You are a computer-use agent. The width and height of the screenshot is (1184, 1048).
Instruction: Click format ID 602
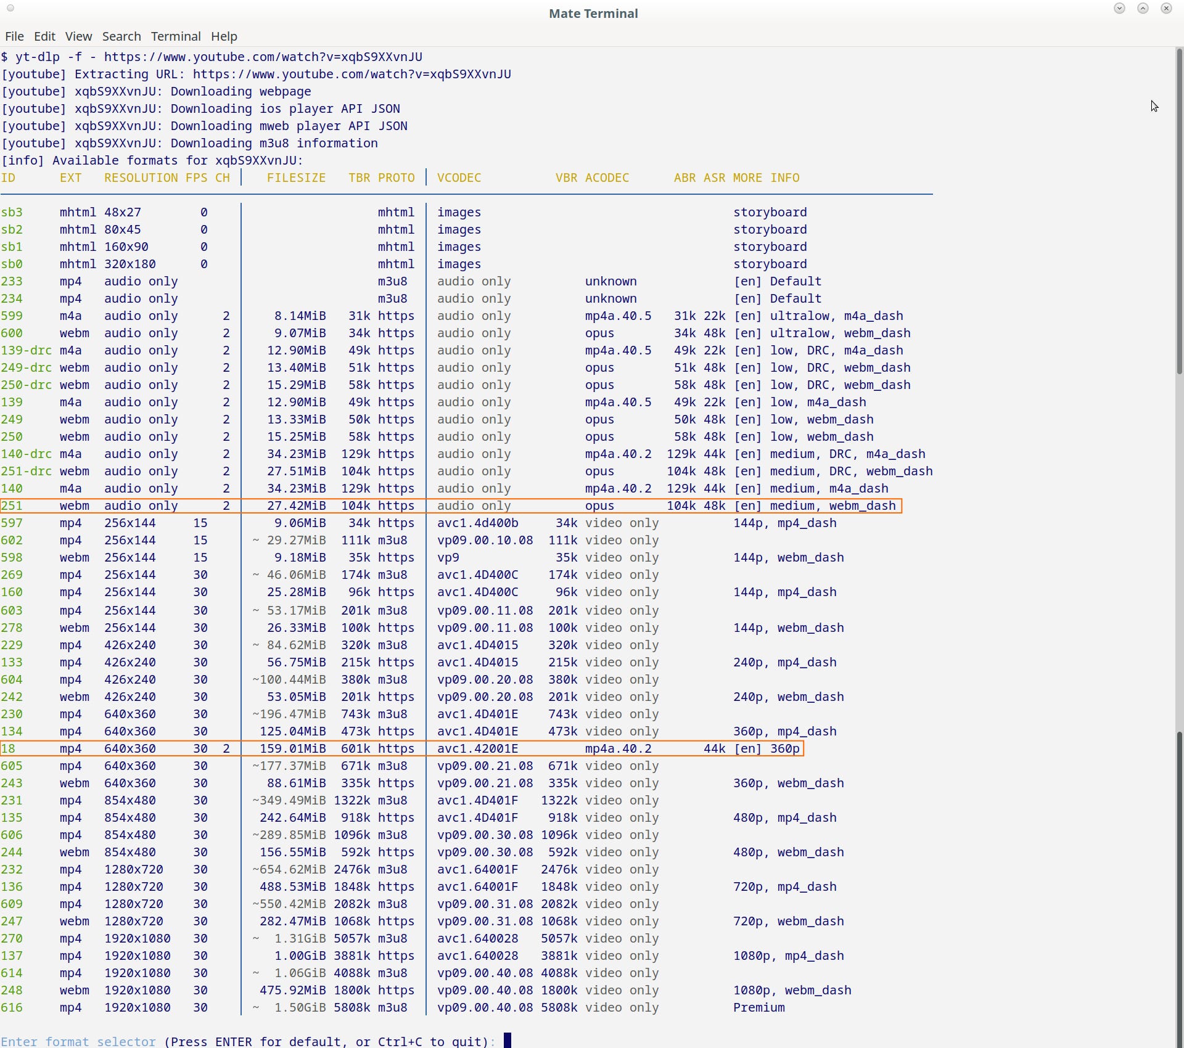(x=12, y=540)
